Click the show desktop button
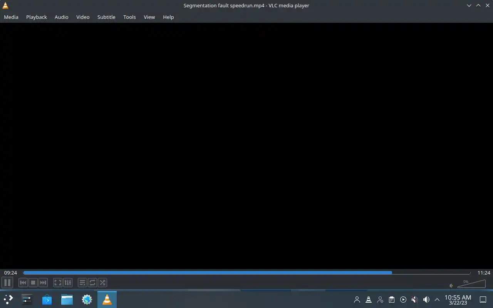Viewport: 493px width, 308px height. pyautogui.click(x=483, y=300)
